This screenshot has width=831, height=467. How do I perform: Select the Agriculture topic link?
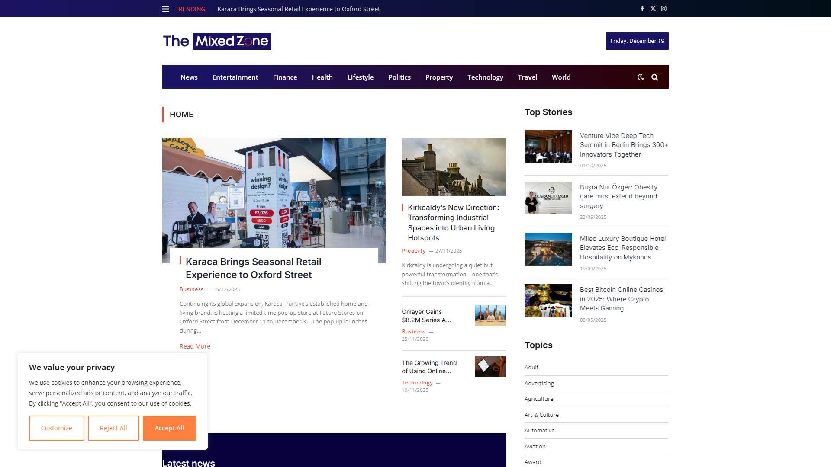tap(538, 399)
